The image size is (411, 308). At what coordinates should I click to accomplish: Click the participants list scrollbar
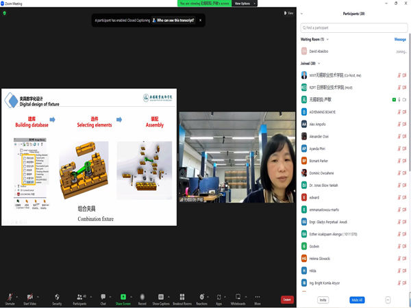point(408,137)
